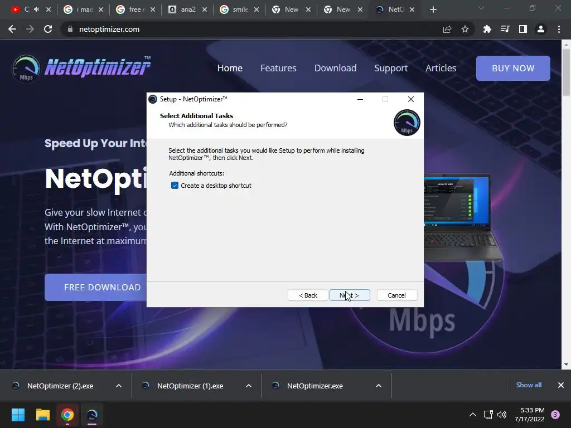Click scrollbar down arrow on webpage
Viewport: 571px width, 428px height.
[x=566, y=364]
